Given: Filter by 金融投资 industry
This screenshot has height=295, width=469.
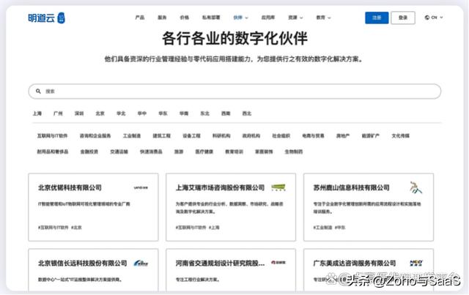Looking at the screenshot, I should click(89, 152).
